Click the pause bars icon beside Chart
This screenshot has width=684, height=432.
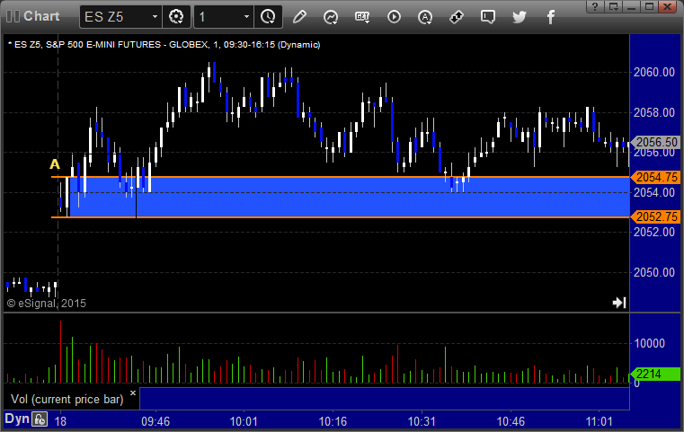tap(13, 16)
